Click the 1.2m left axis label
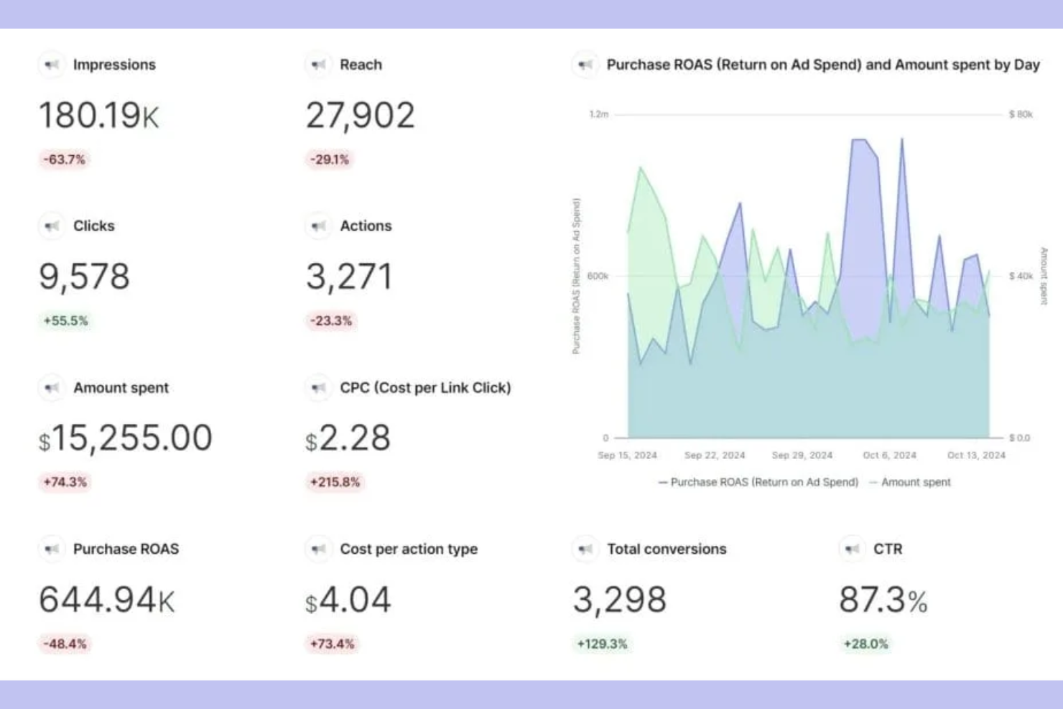The height and width of the screenshot is (709, 1063). 599,114
